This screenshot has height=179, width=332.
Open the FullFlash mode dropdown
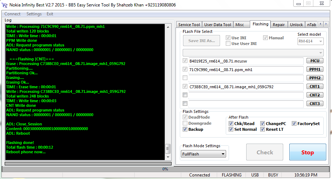coord(204,154)
